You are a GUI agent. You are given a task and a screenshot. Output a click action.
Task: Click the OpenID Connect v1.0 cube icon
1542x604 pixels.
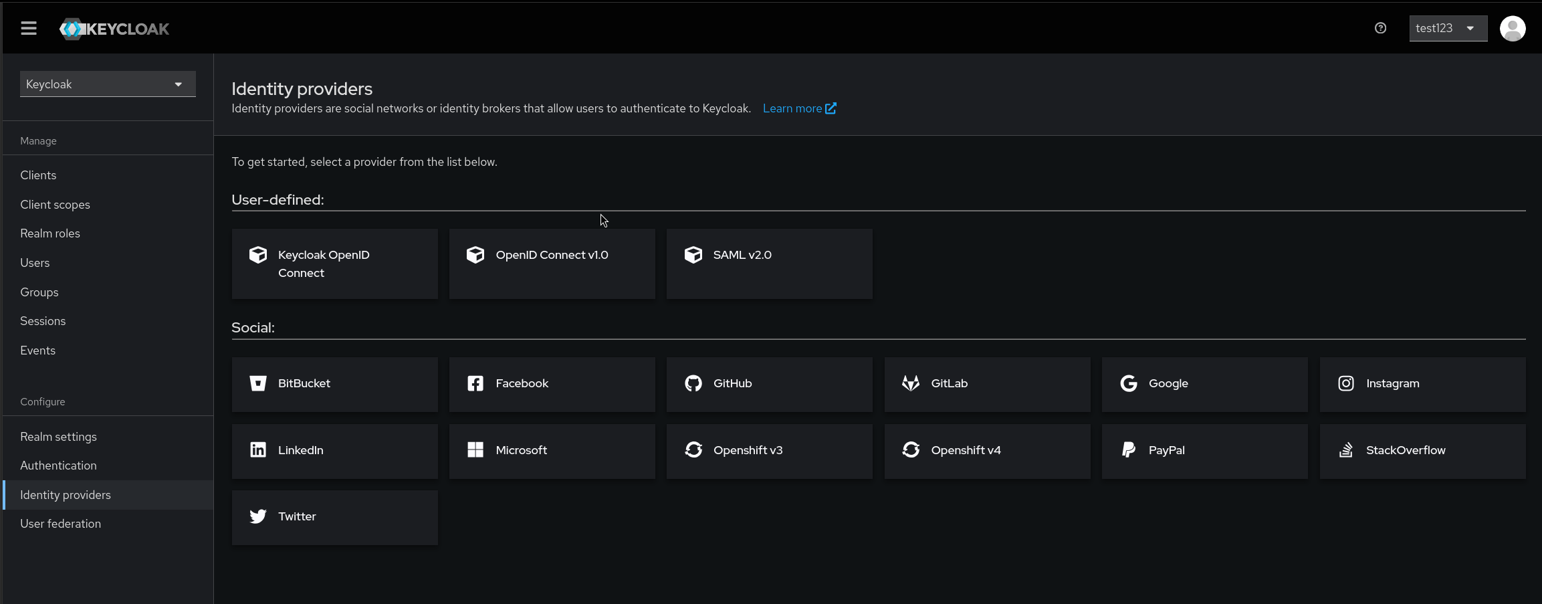tap(475, 255)
